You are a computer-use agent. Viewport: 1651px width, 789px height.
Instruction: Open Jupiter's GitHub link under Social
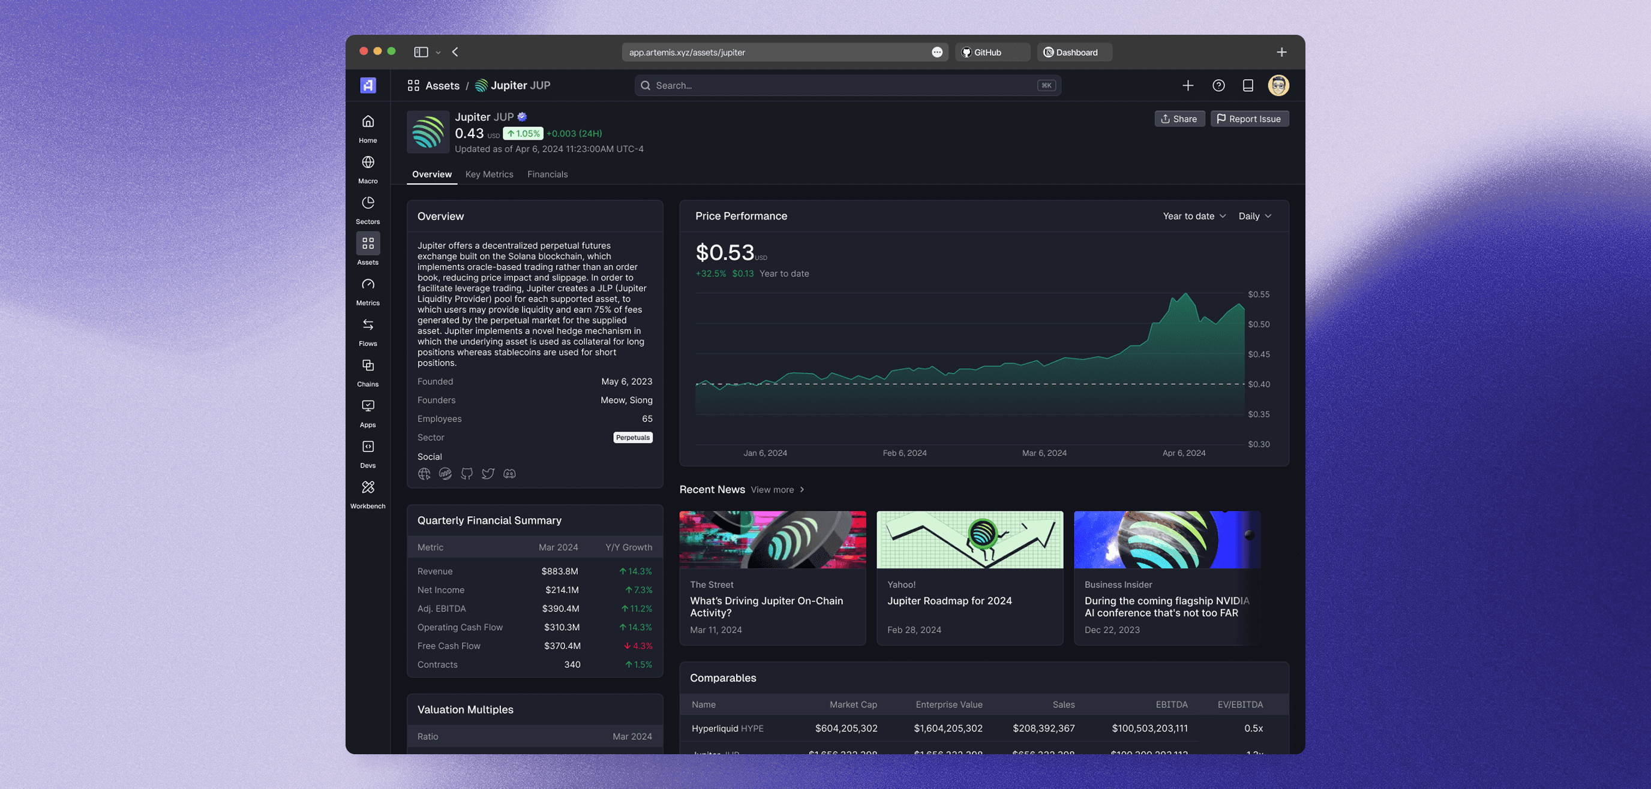(x=467, y=474)
